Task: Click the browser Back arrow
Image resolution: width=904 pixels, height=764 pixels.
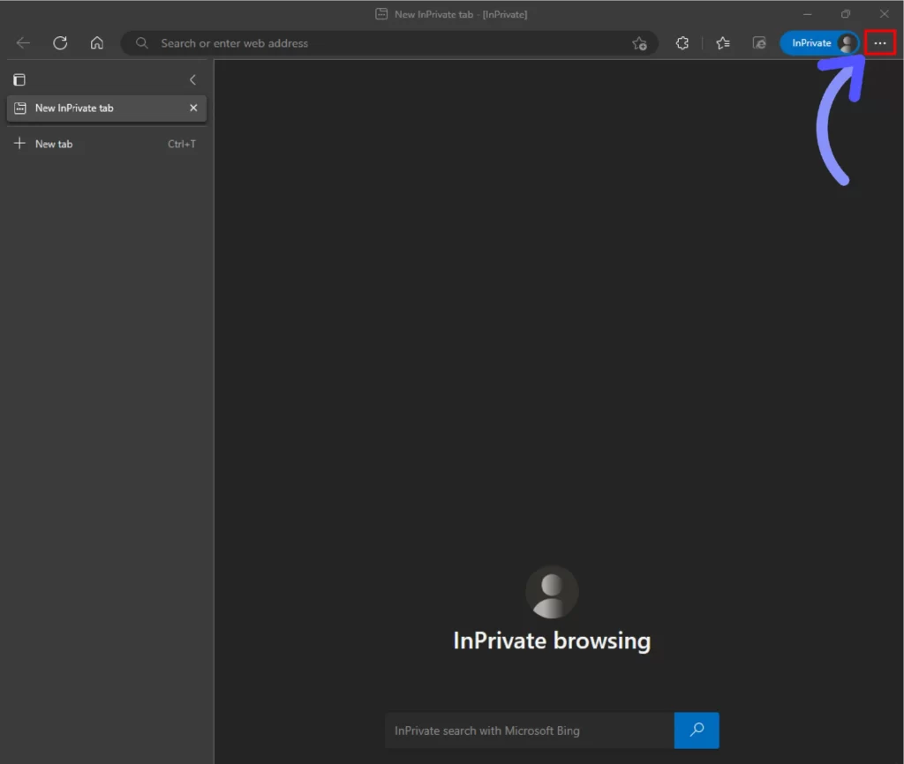Action: click(23, 43)
